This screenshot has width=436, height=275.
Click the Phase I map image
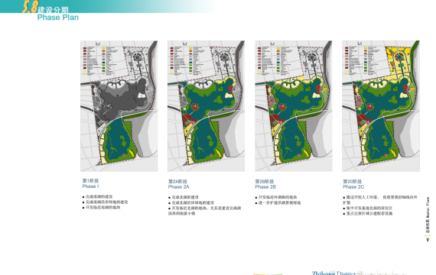pos(119,106)
